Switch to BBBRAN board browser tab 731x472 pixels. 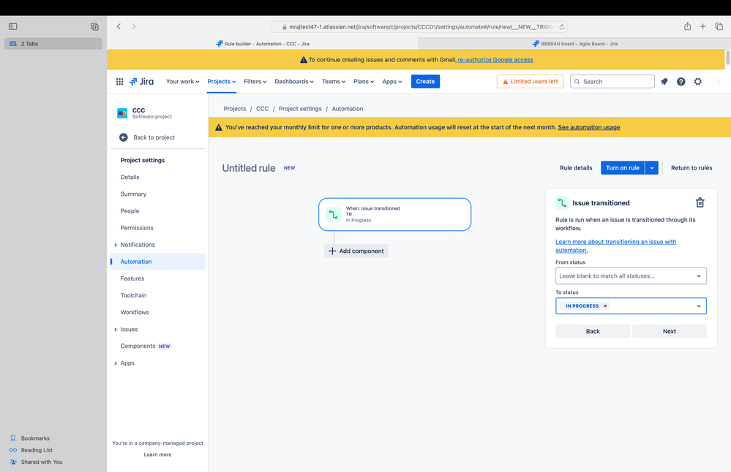(x=574, y=44)
